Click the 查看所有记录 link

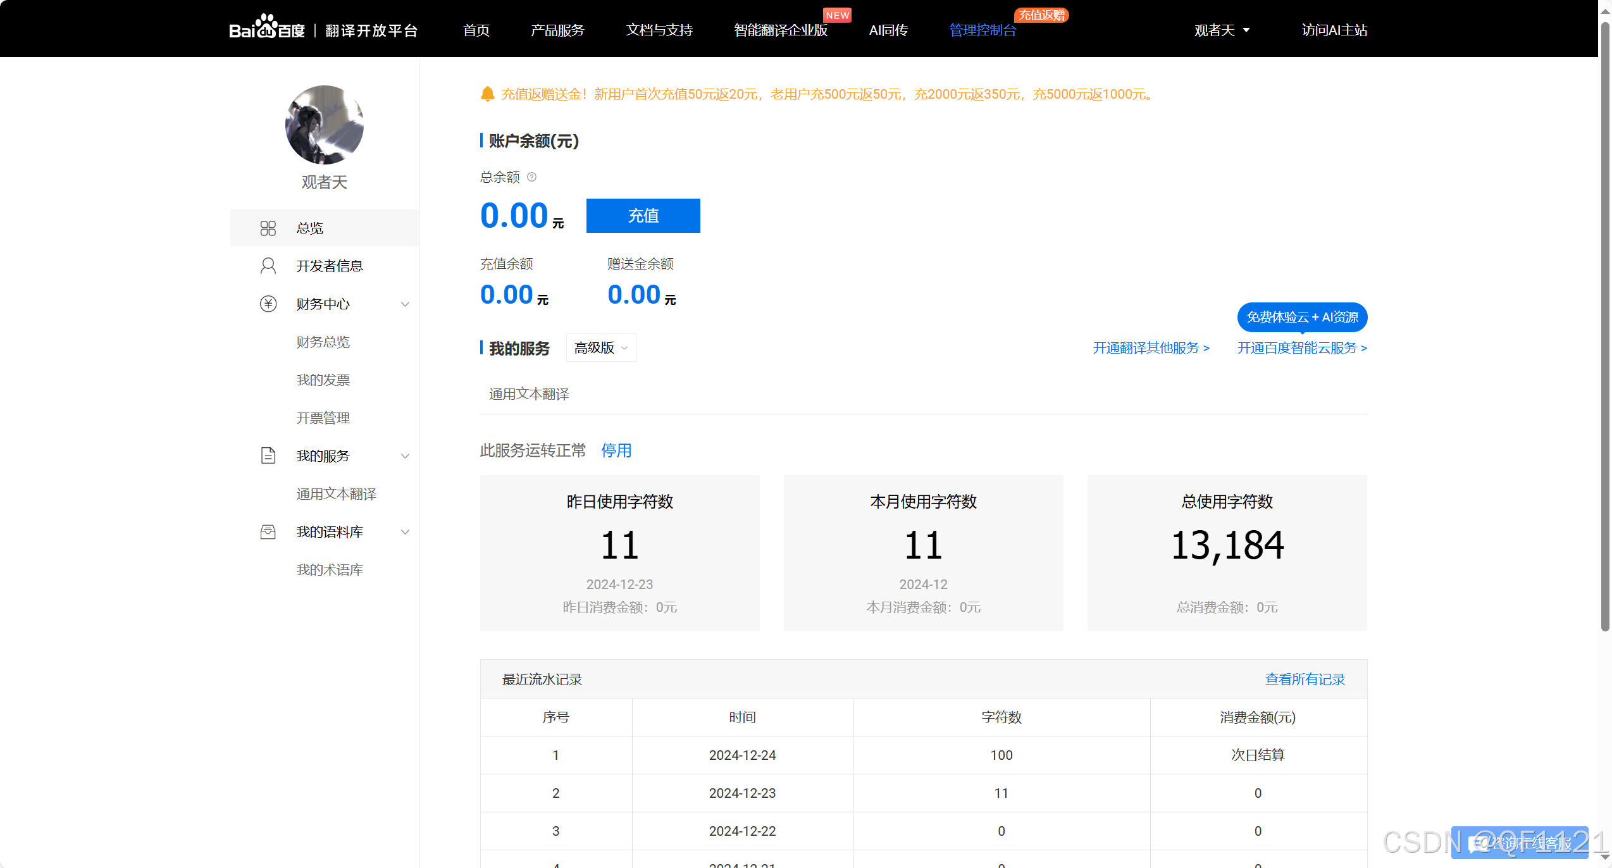click(1305, 679)
